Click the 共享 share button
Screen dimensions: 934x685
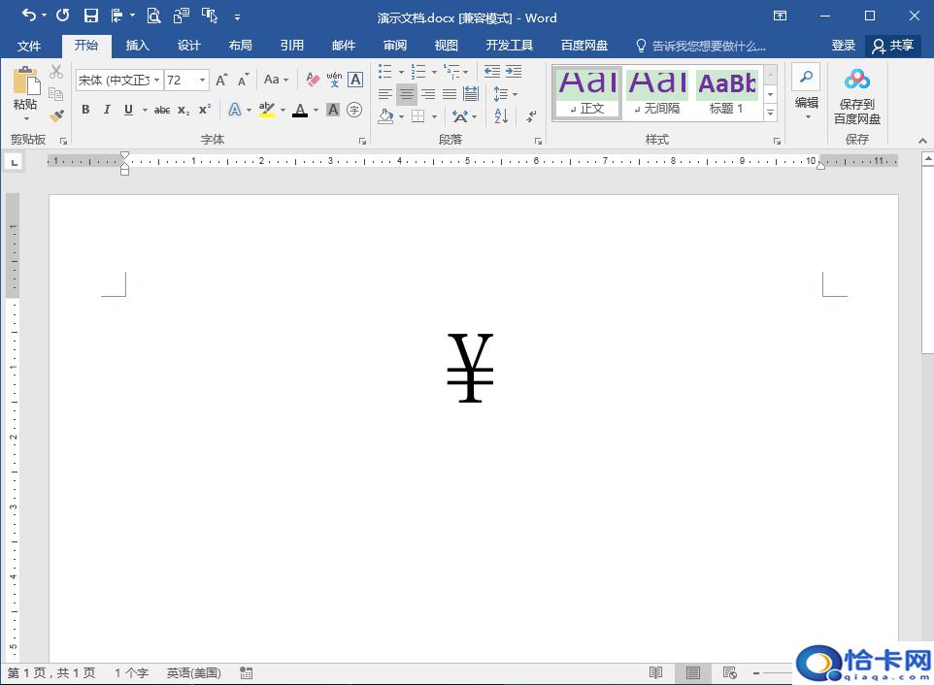pyautogui.click(x=892, y=46)
